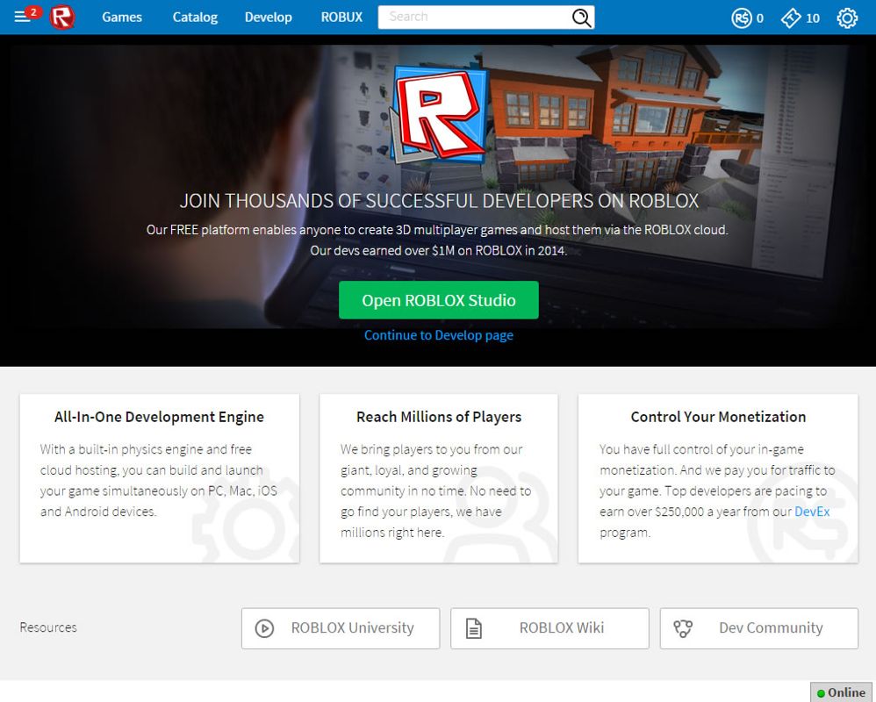This screenshot has height=702, width=876.
Task: Expand the Online chat bar
Action: 840,692
